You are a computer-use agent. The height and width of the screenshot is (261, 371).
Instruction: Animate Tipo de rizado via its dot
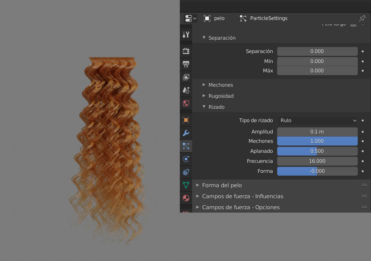click(x=363, y=120)
